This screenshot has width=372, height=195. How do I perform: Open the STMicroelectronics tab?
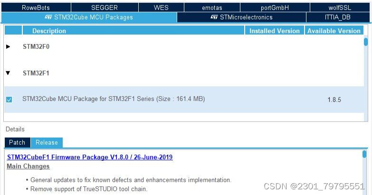(241, 17)
